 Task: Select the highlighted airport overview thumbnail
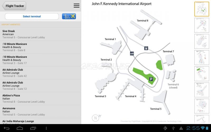click(202, 9)
